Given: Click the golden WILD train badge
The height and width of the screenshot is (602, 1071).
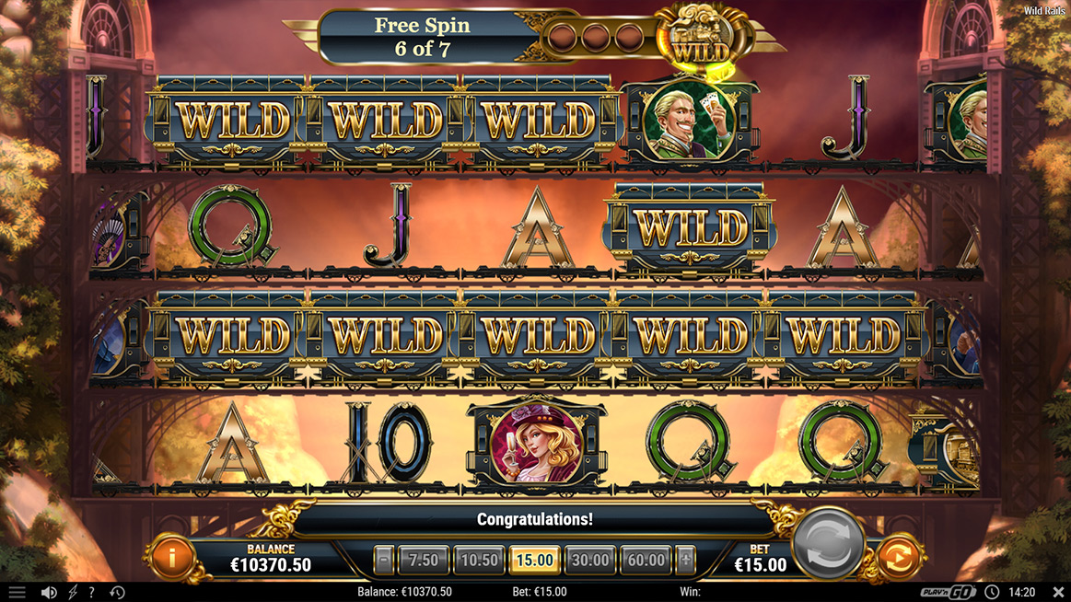Looking at the screenshot, I should point(700,38).
